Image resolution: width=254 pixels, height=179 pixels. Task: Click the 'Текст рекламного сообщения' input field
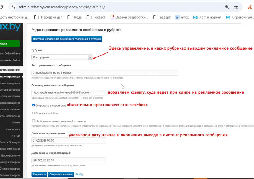(105, 73)
